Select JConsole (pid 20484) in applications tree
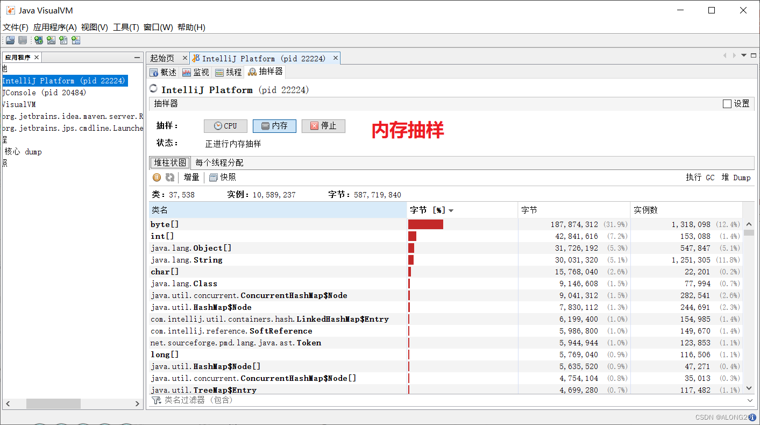This screenshot has height=425, width=760. (44, 93)
